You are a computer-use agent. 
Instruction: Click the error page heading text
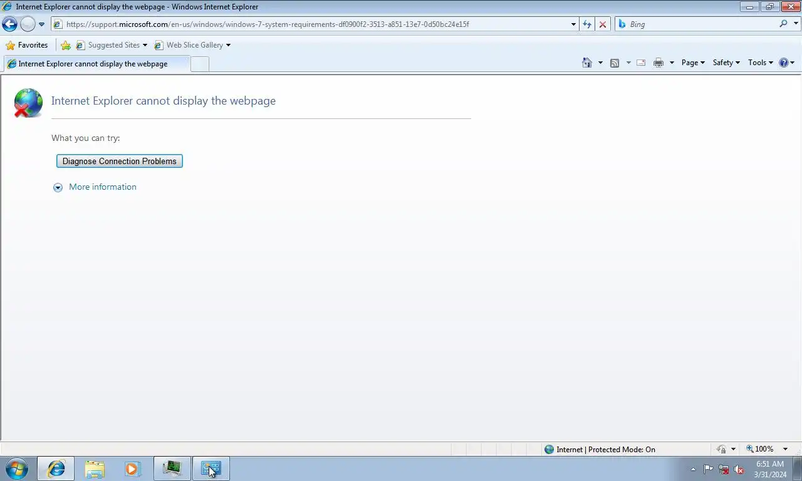164,101
